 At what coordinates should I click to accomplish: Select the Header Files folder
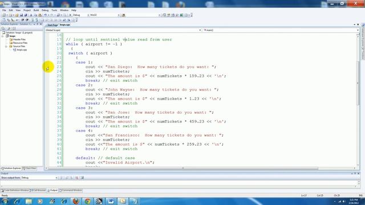click(19, 39)
